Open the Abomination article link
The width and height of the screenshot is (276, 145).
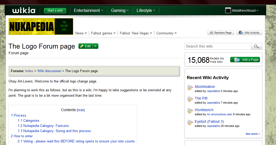tap(205, 87)
